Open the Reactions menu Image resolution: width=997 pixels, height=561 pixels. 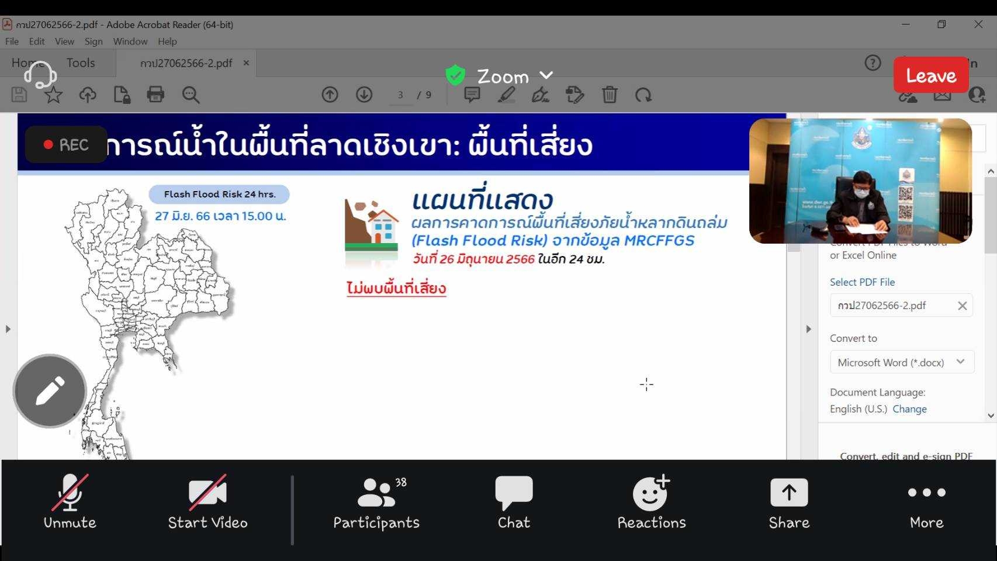[652, 502]
